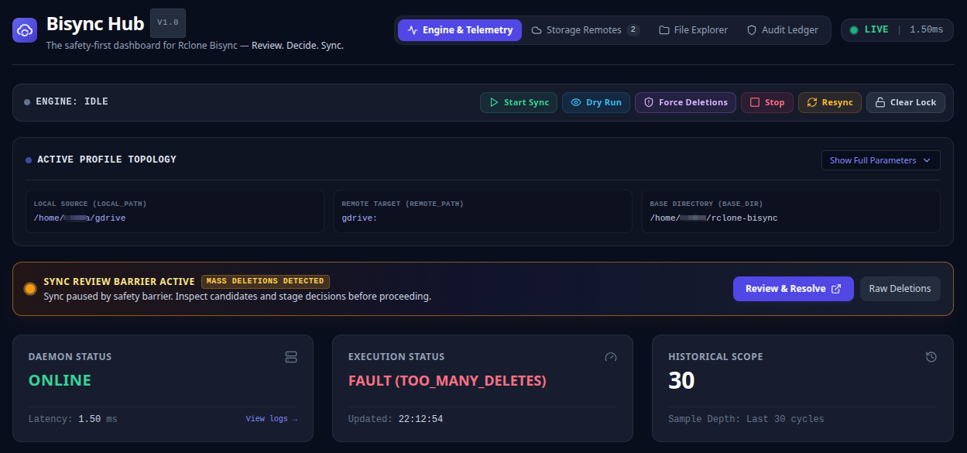
Task: Click the orange sync barrier warning dot
Action: (30, 289)
